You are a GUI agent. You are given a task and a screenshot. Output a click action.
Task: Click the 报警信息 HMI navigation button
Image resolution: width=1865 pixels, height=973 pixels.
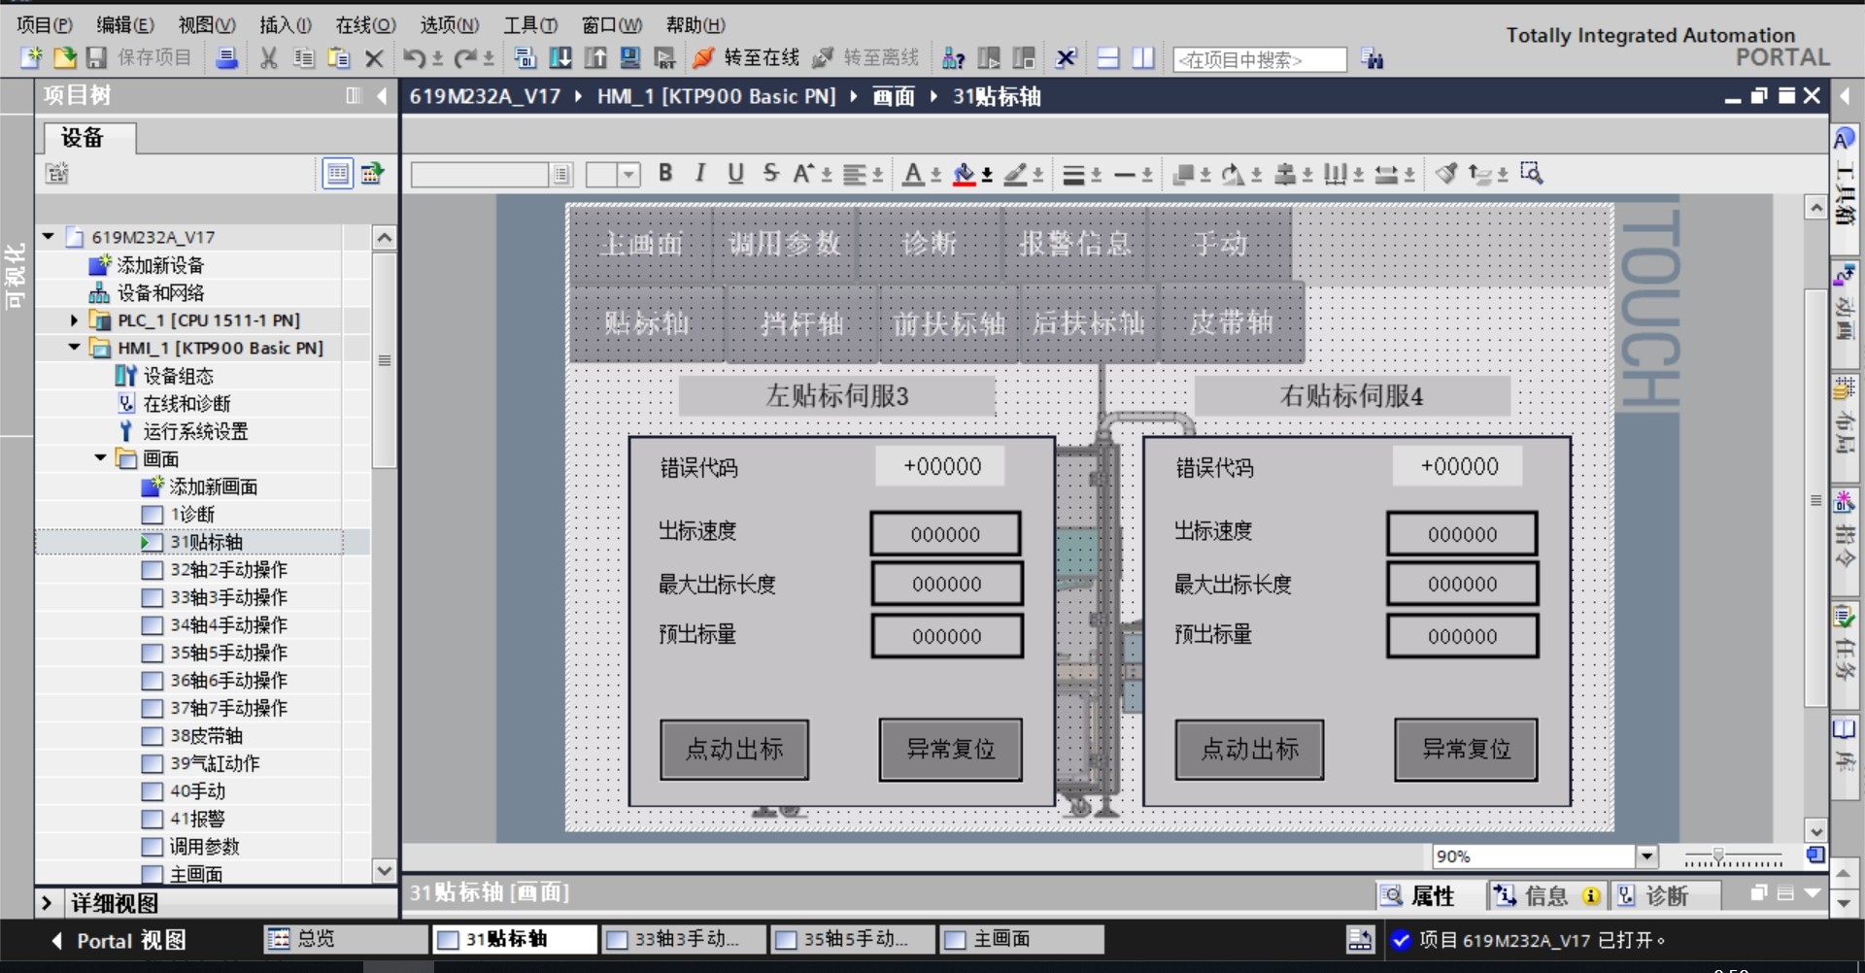[x=1075, y=244]
